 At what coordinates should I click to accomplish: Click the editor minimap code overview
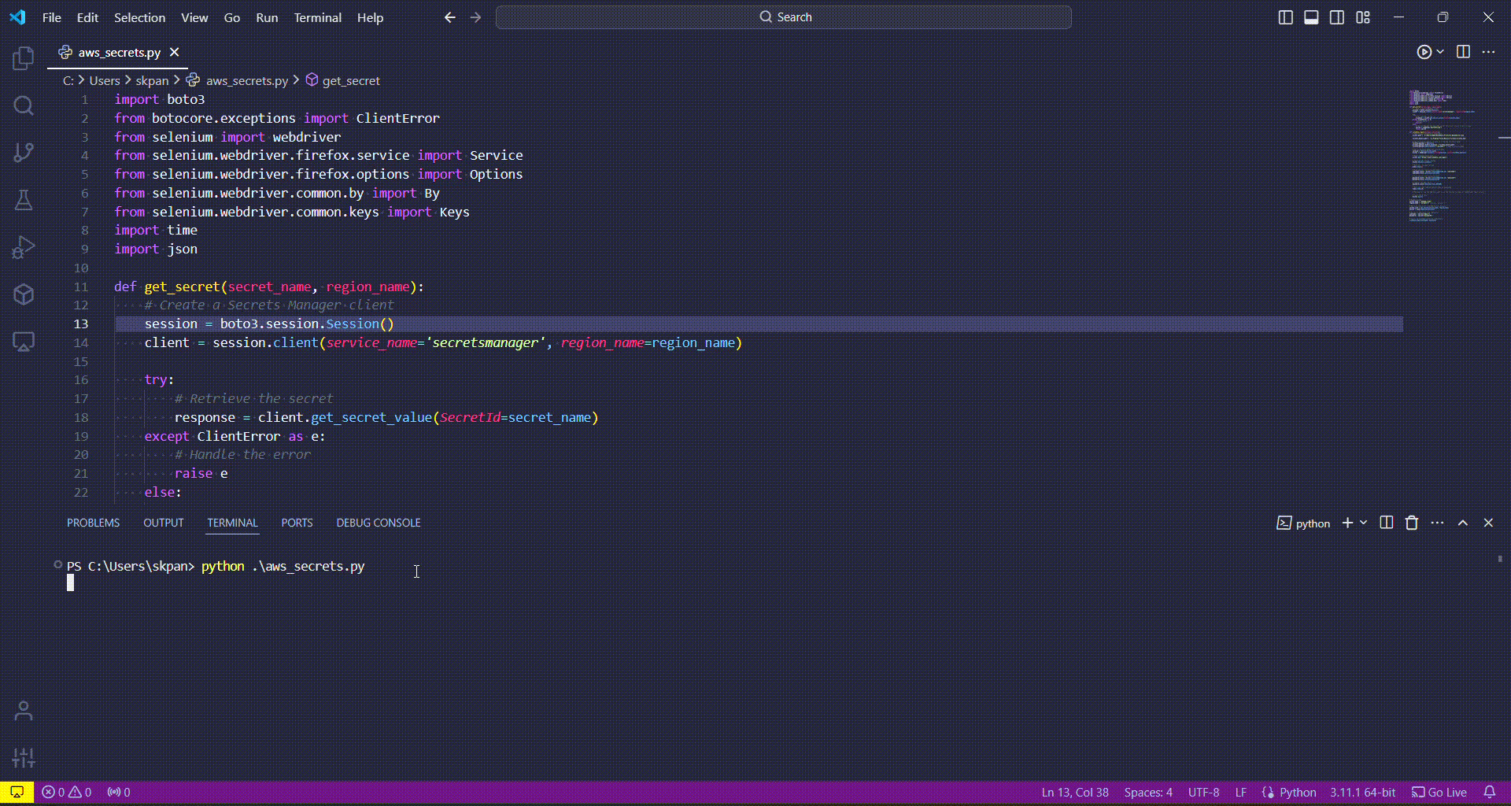coord(1445,155)
